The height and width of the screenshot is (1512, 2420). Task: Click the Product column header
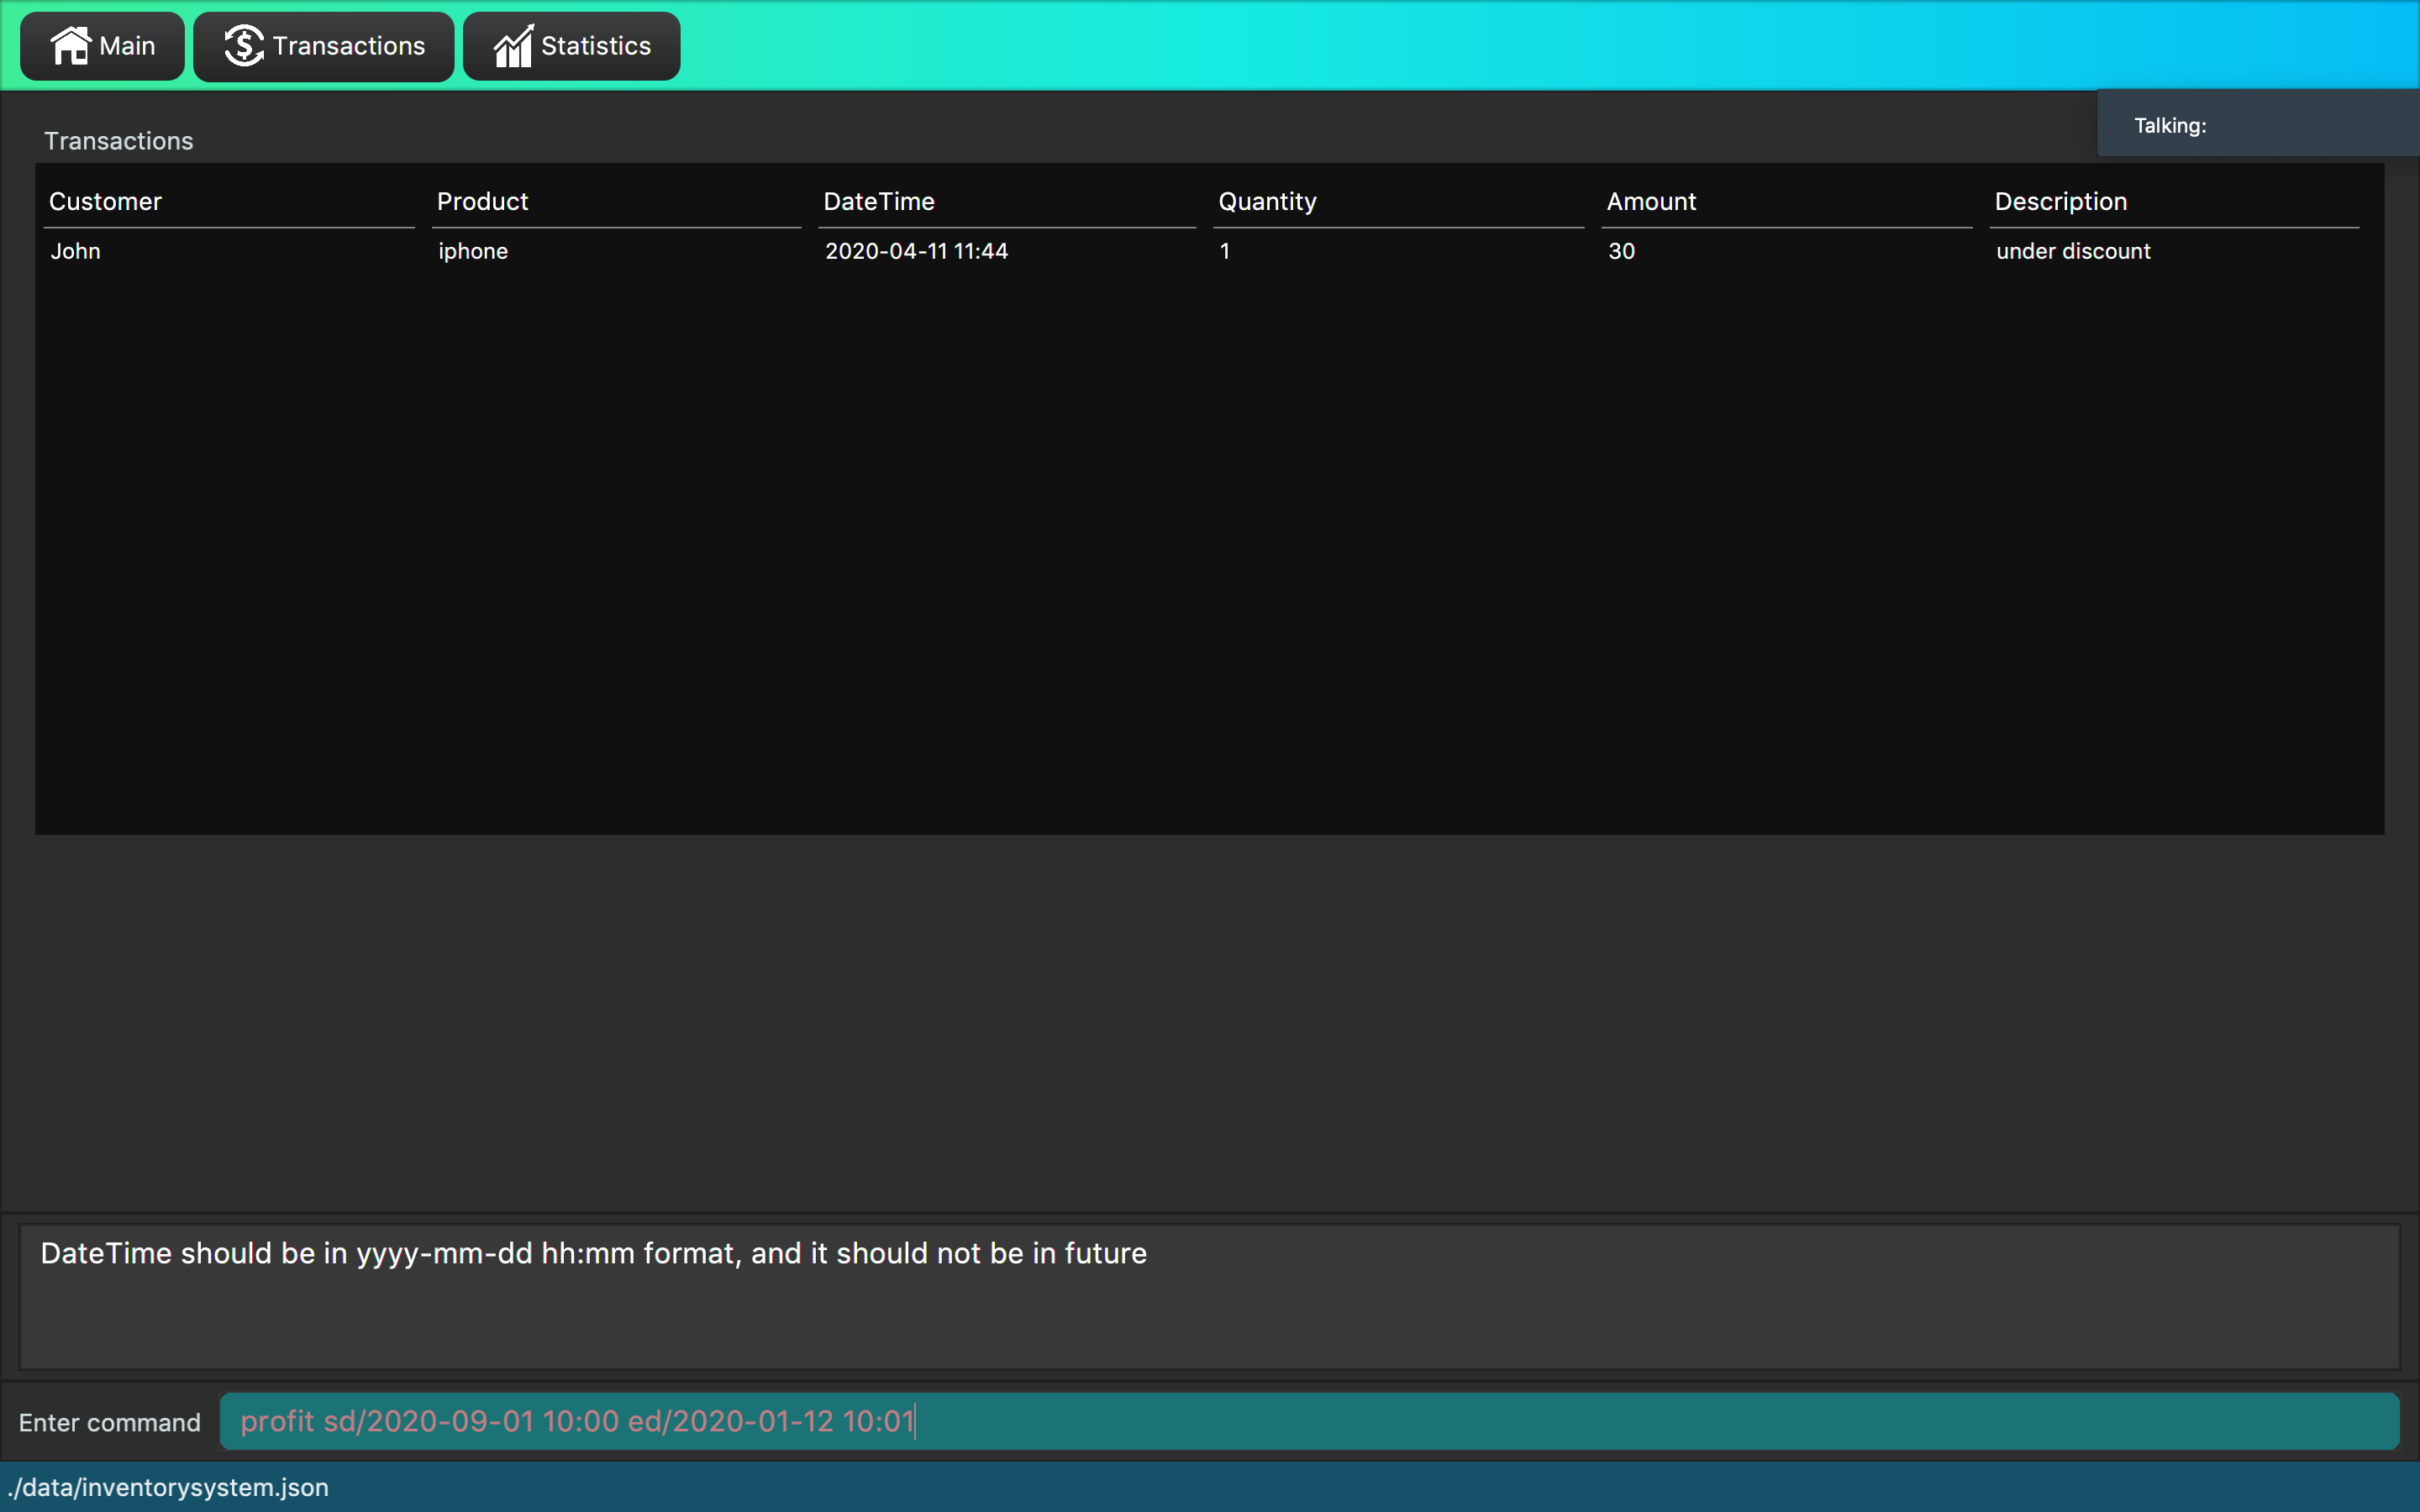pyautogui.click(x=482, y=201)
